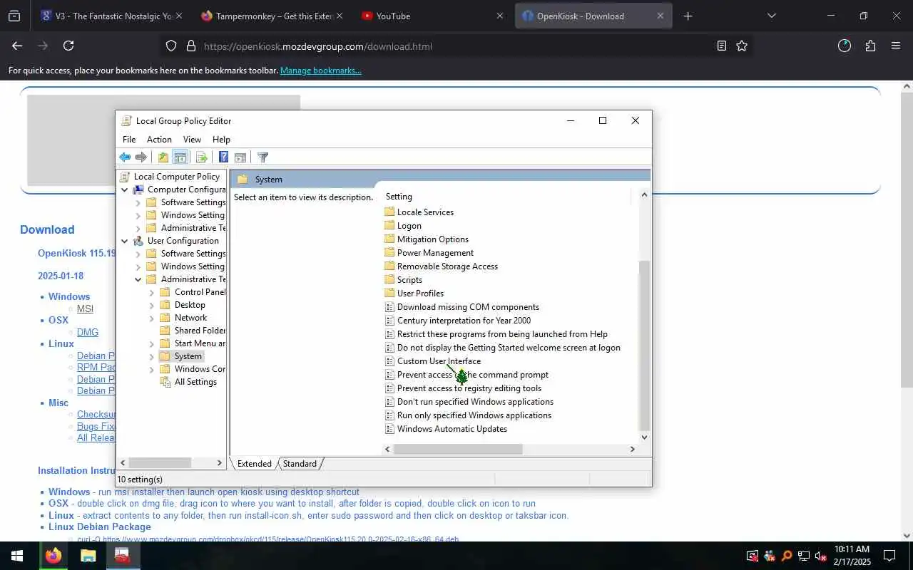Select Don't run specified Windows applications

tap(475, 402)
